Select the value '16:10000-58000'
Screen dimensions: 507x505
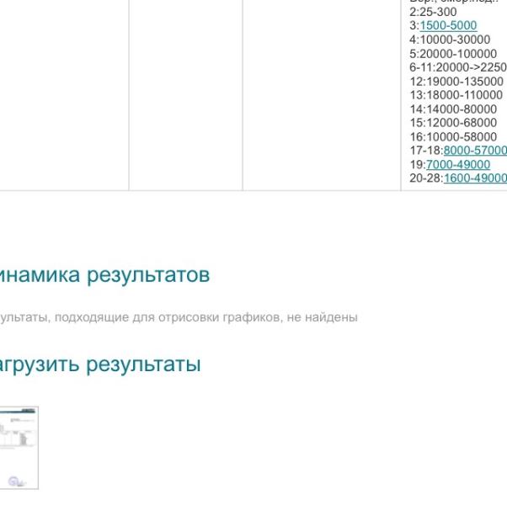pyautogui.click(x=453, y=137)
